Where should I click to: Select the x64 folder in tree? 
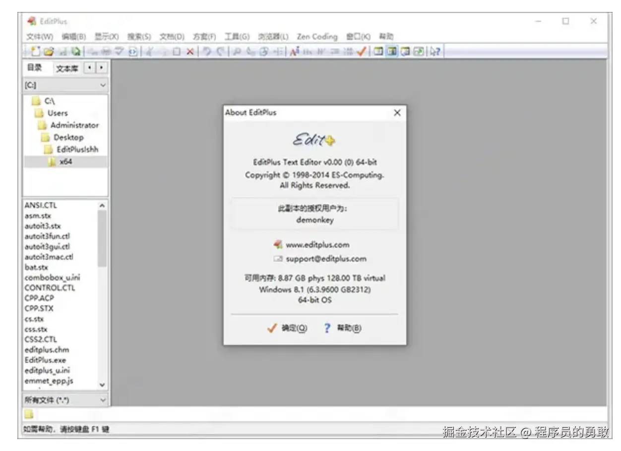[x=61, y=162]
